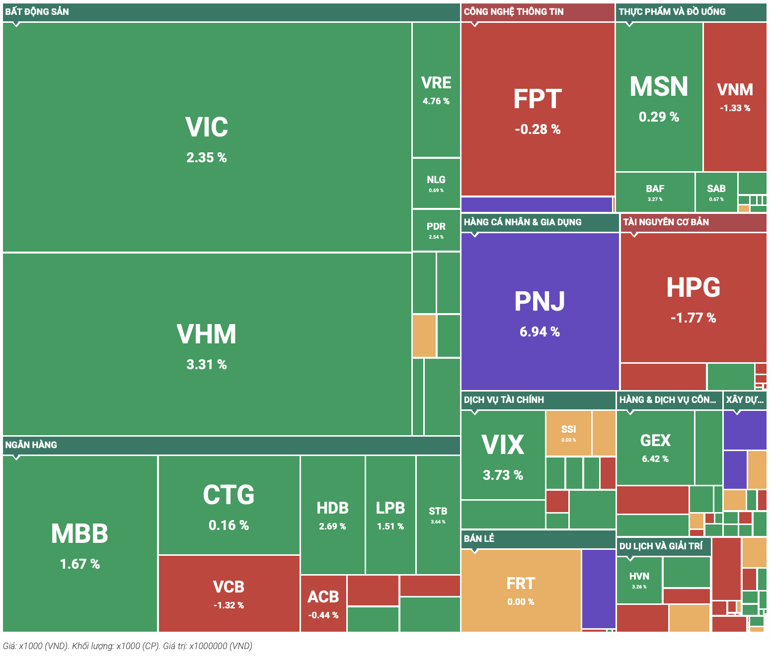This screenshot has height=657, width=771.
Task: Select the orange FRT tile
Action: pos(521,591)
